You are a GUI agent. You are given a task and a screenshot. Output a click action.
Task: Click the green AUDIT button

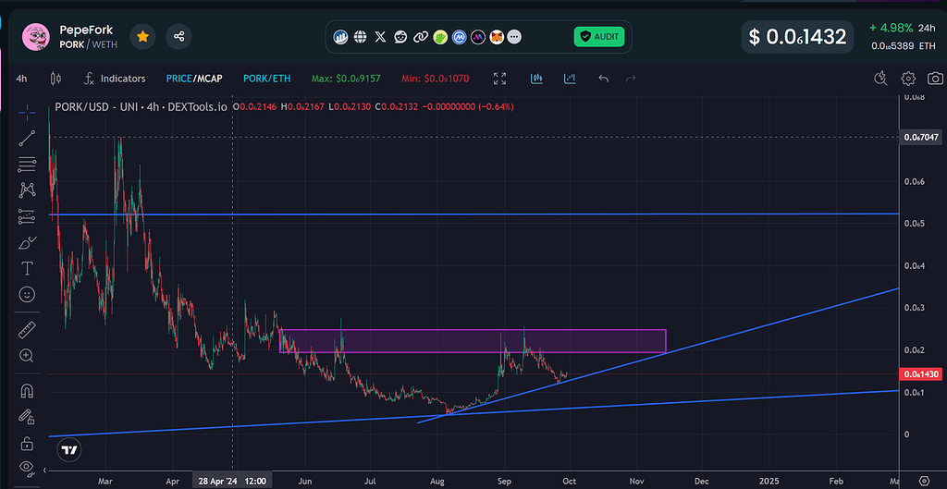click(x=599, y=37)
